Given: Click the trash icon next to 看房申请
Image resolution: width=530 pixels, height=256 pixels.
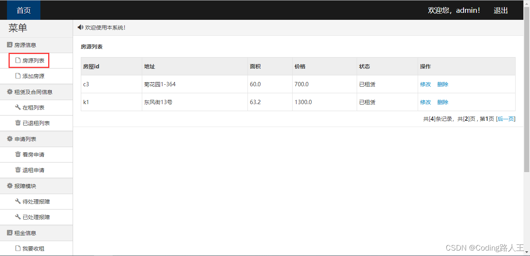Looking at the screenshot, I should [17, 154].
